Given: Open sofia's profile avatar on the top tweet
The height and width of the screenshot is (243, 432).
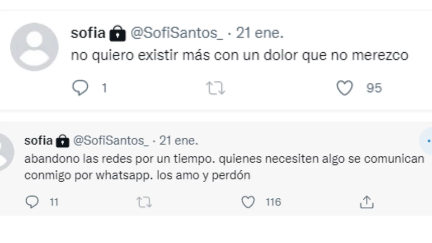Looking at the screenshot, I should point(34,47).
